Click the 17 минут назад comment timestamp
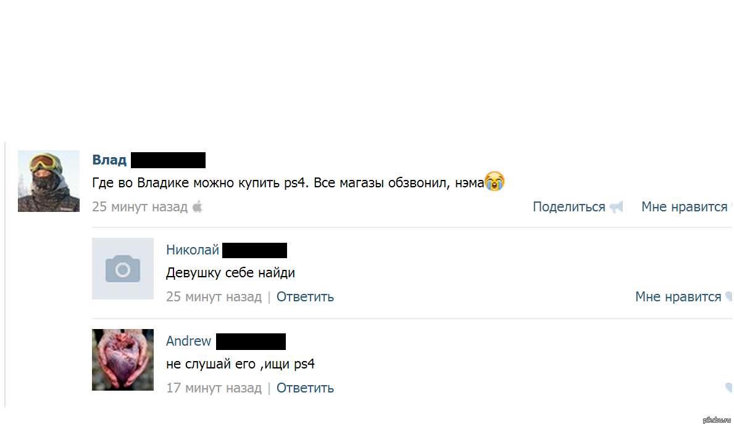This screenshot has width=734, height=427. 214,388
